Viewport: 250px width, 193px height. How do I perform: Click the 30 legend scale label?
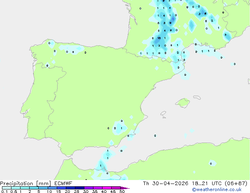(86, 191)
